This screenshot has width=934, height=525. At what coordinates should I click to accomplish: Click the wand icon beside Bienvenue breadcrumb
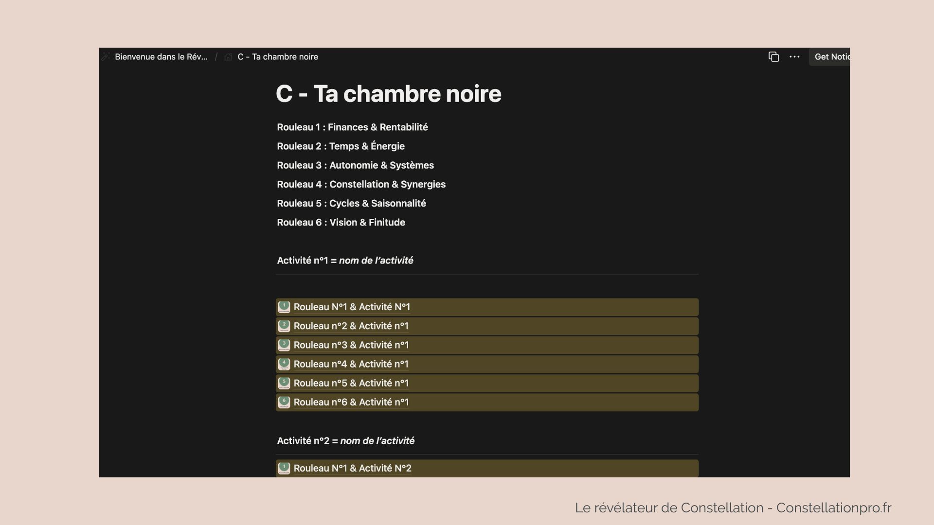[x=106, y=57]
